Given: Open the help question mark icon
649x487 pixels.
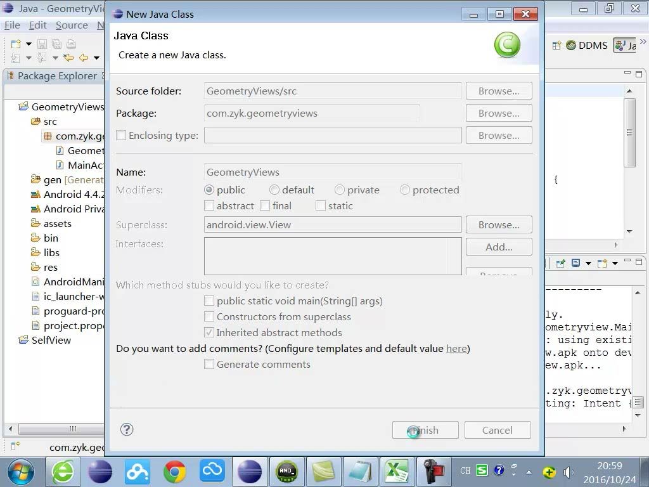Looking at the screenshot, I should (x=127, y=429).
